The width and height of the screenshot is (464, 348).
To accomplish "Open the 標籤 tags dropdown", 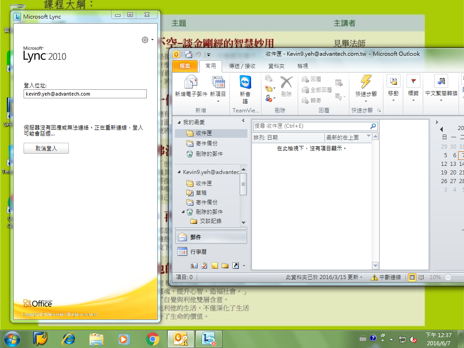I will 413,88.
